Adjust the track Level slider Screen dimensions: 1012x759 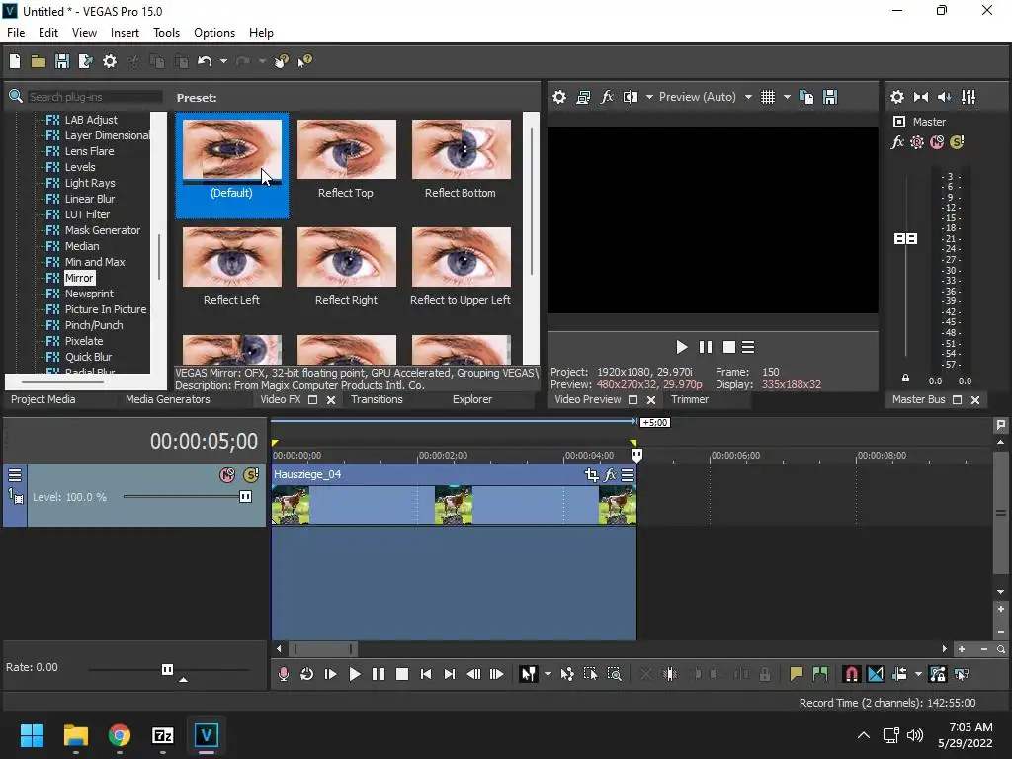tap(245, 497)
